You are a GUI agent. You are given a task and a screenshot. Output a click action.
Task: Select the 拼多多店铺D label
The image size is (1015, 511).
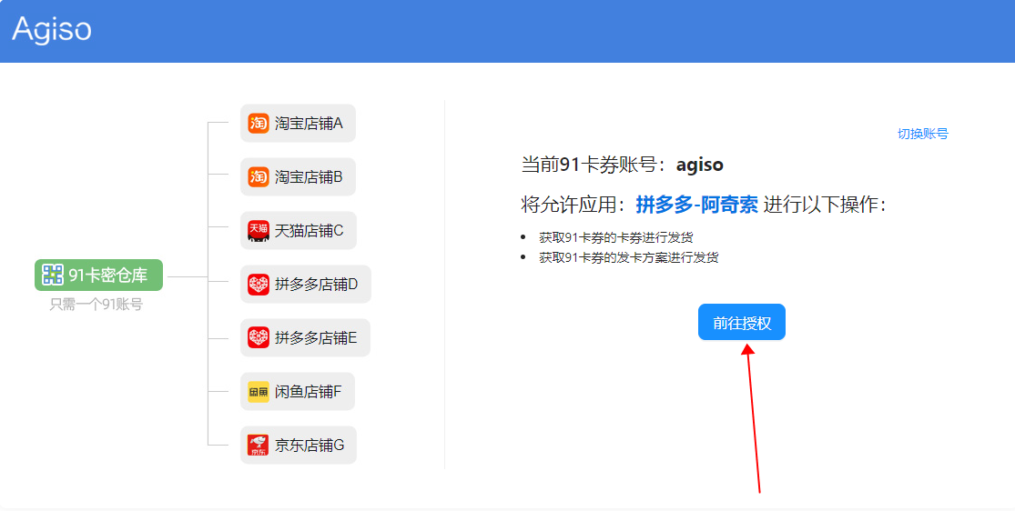click(x=316, y=284)
